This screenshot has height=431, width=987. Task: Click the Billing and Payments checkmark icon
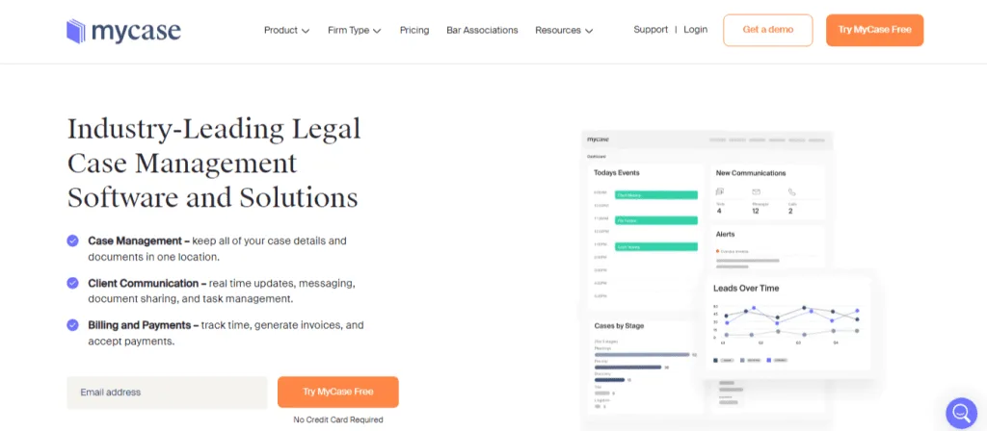point(73,325)
